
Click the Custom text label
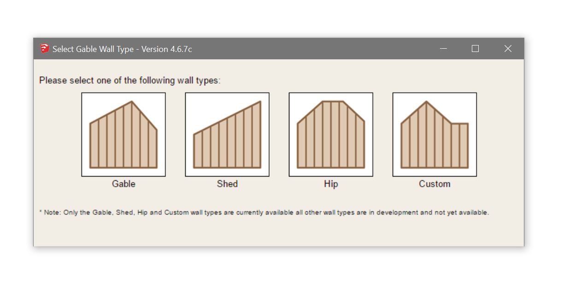click(x=435, y=184)
